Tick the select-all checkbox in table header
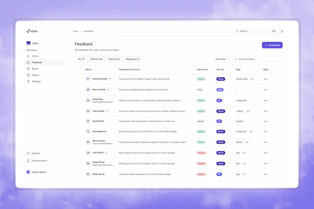314x209 pixels. (x=78, y=69)
